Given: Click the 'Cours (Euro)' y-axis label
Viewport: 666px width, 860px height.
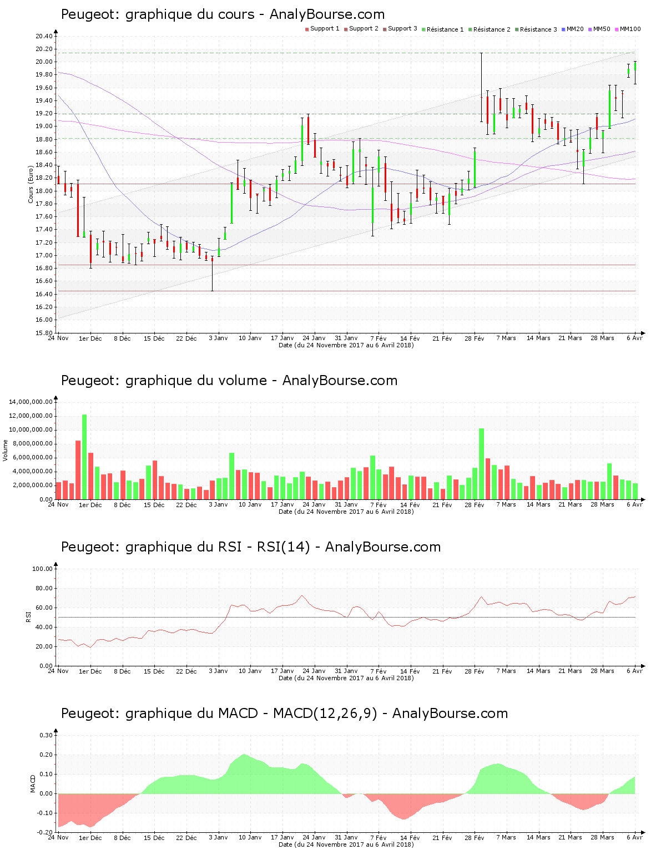Looking at the screenshot, I should tap(31, 185).
